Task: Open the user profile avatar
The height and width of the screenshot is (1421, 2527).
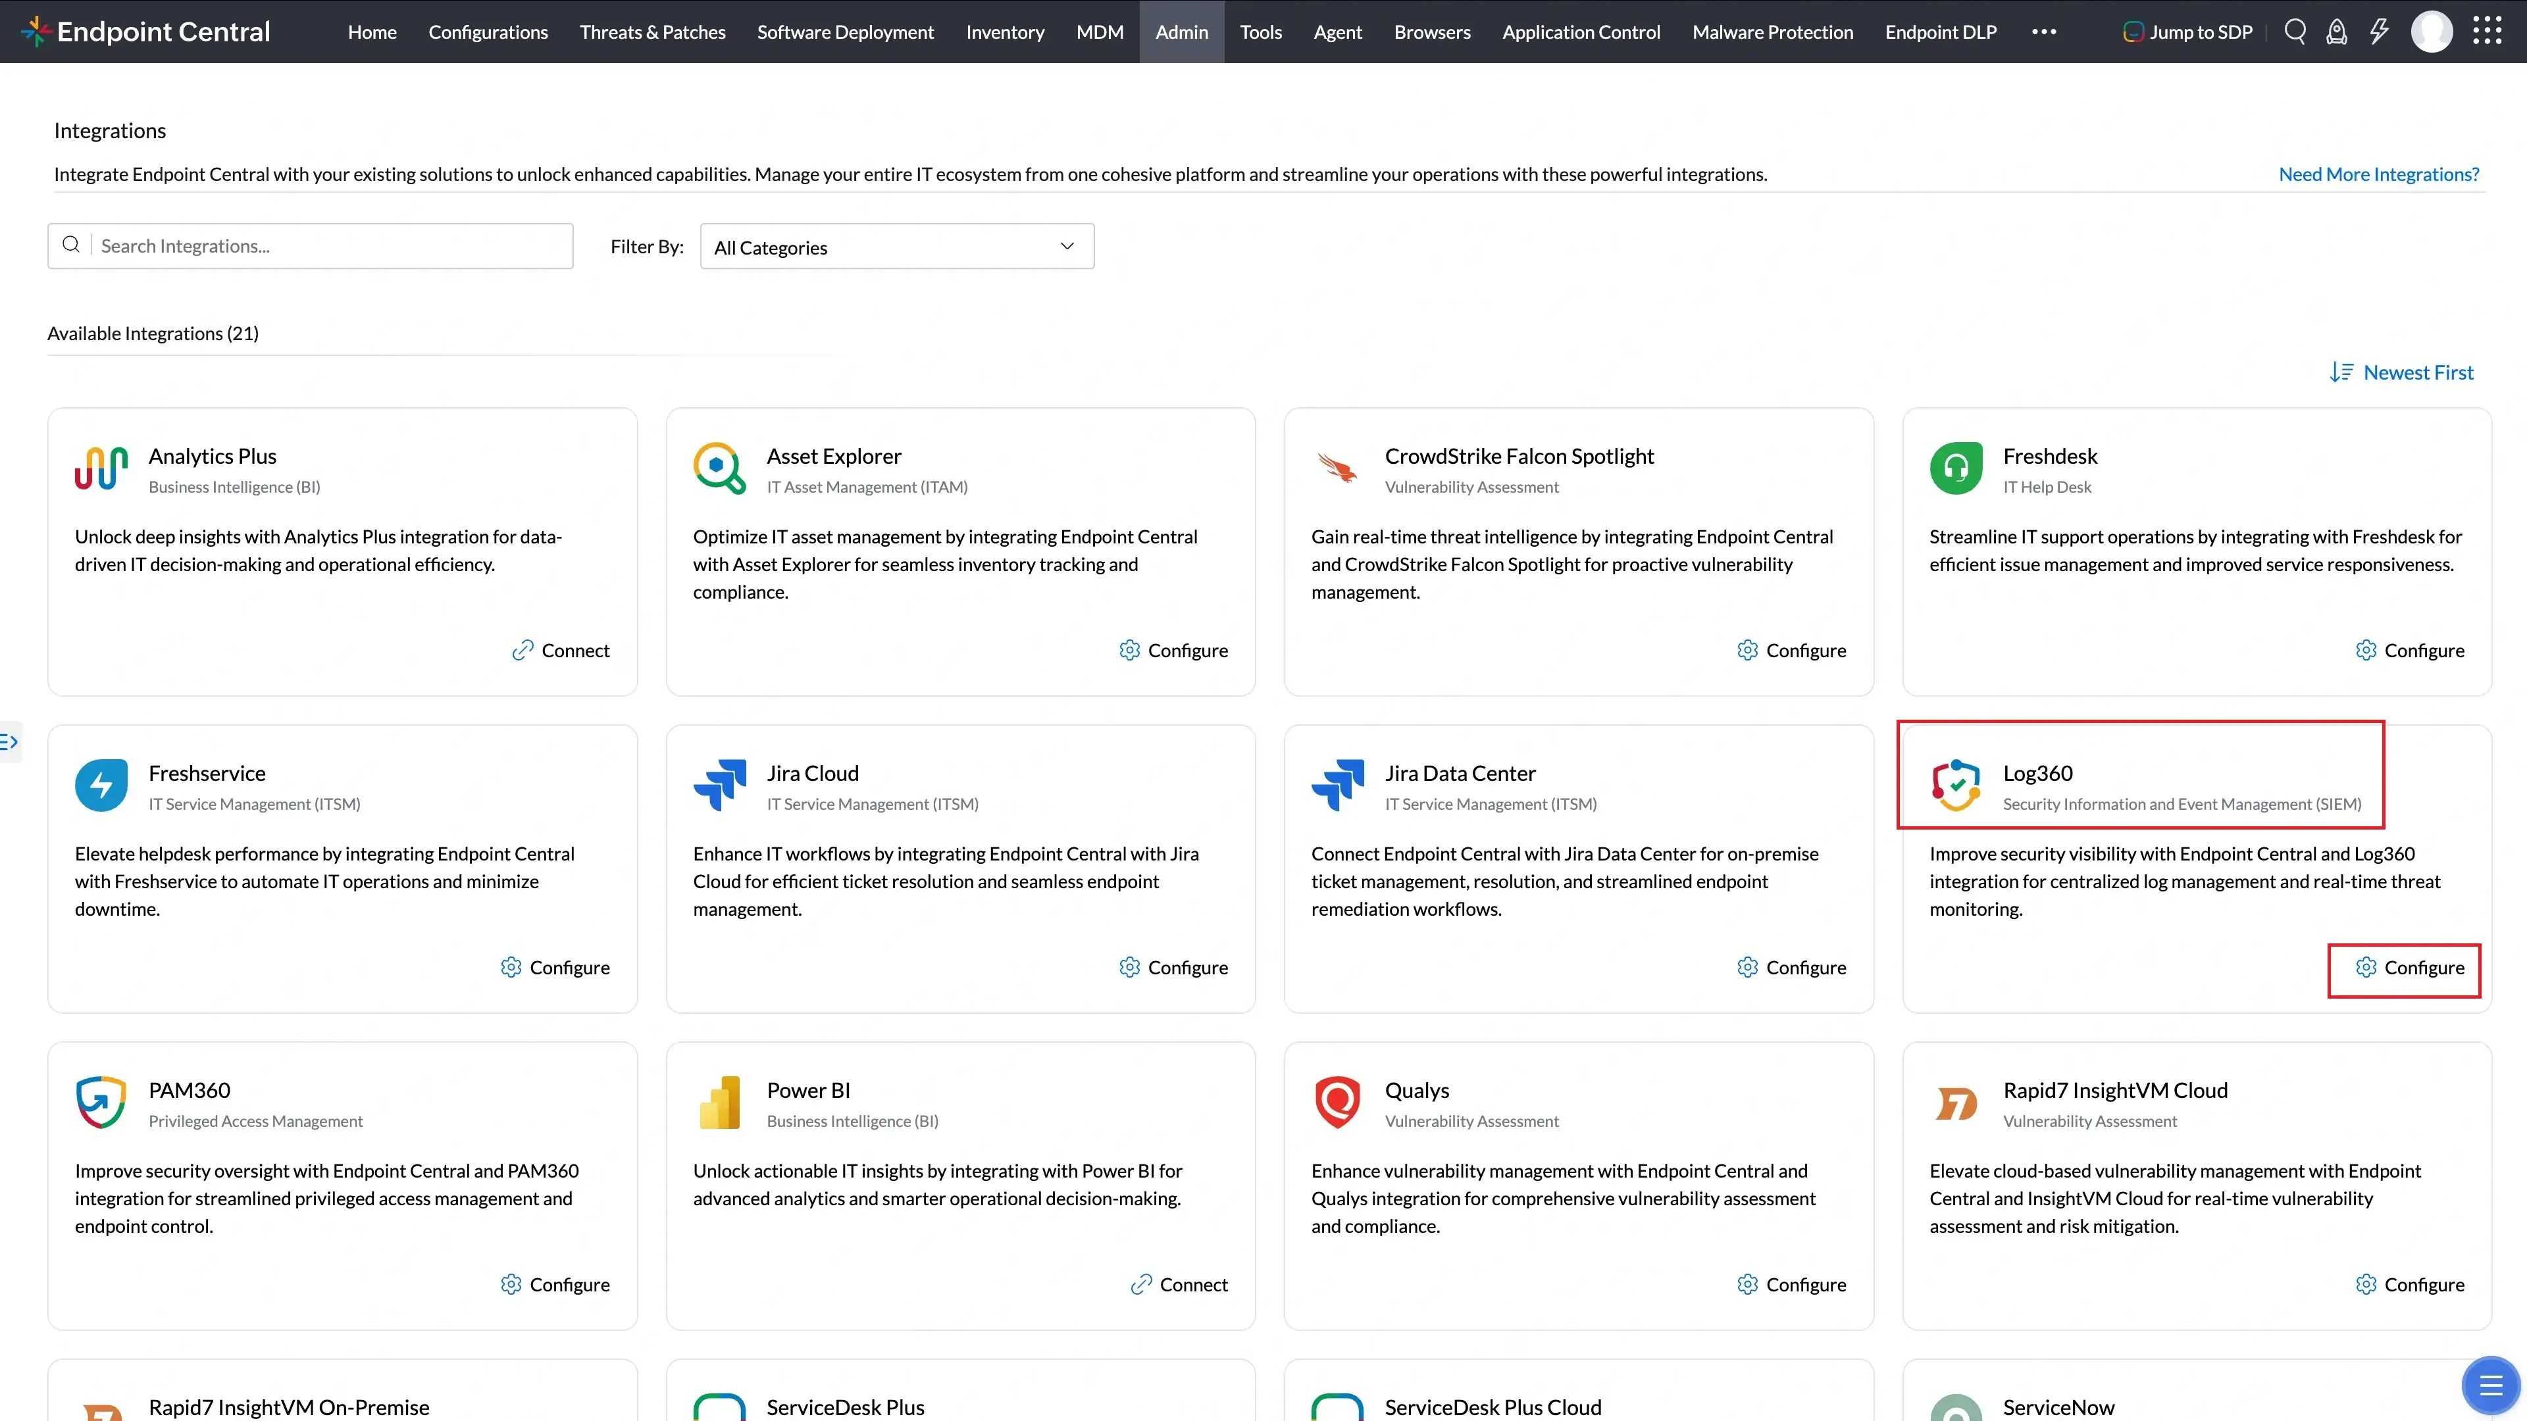Action: [x=2432, y=32]
